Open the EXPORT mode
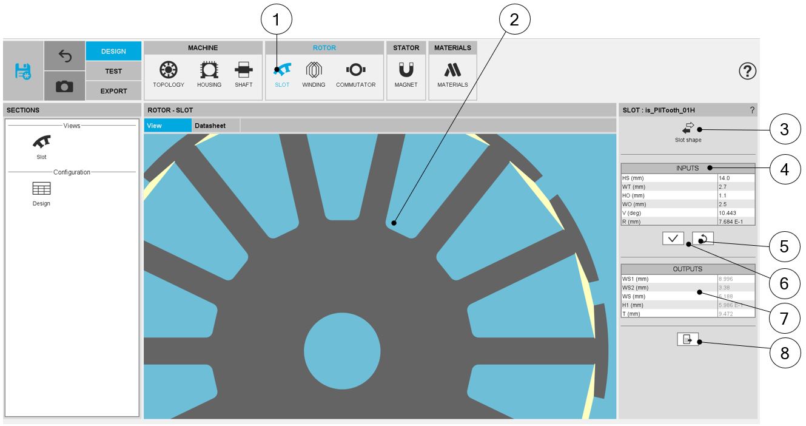This screenshot has width=806, height=426. (113, 91)
